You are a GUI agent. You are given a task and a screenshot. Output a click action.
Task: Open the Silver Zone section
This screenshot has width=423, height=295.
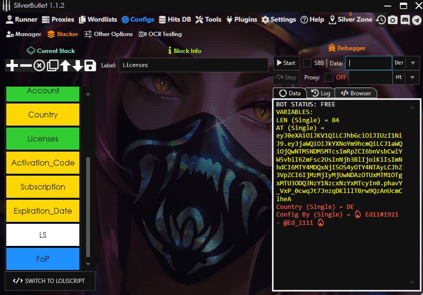(x=350, y=19)
